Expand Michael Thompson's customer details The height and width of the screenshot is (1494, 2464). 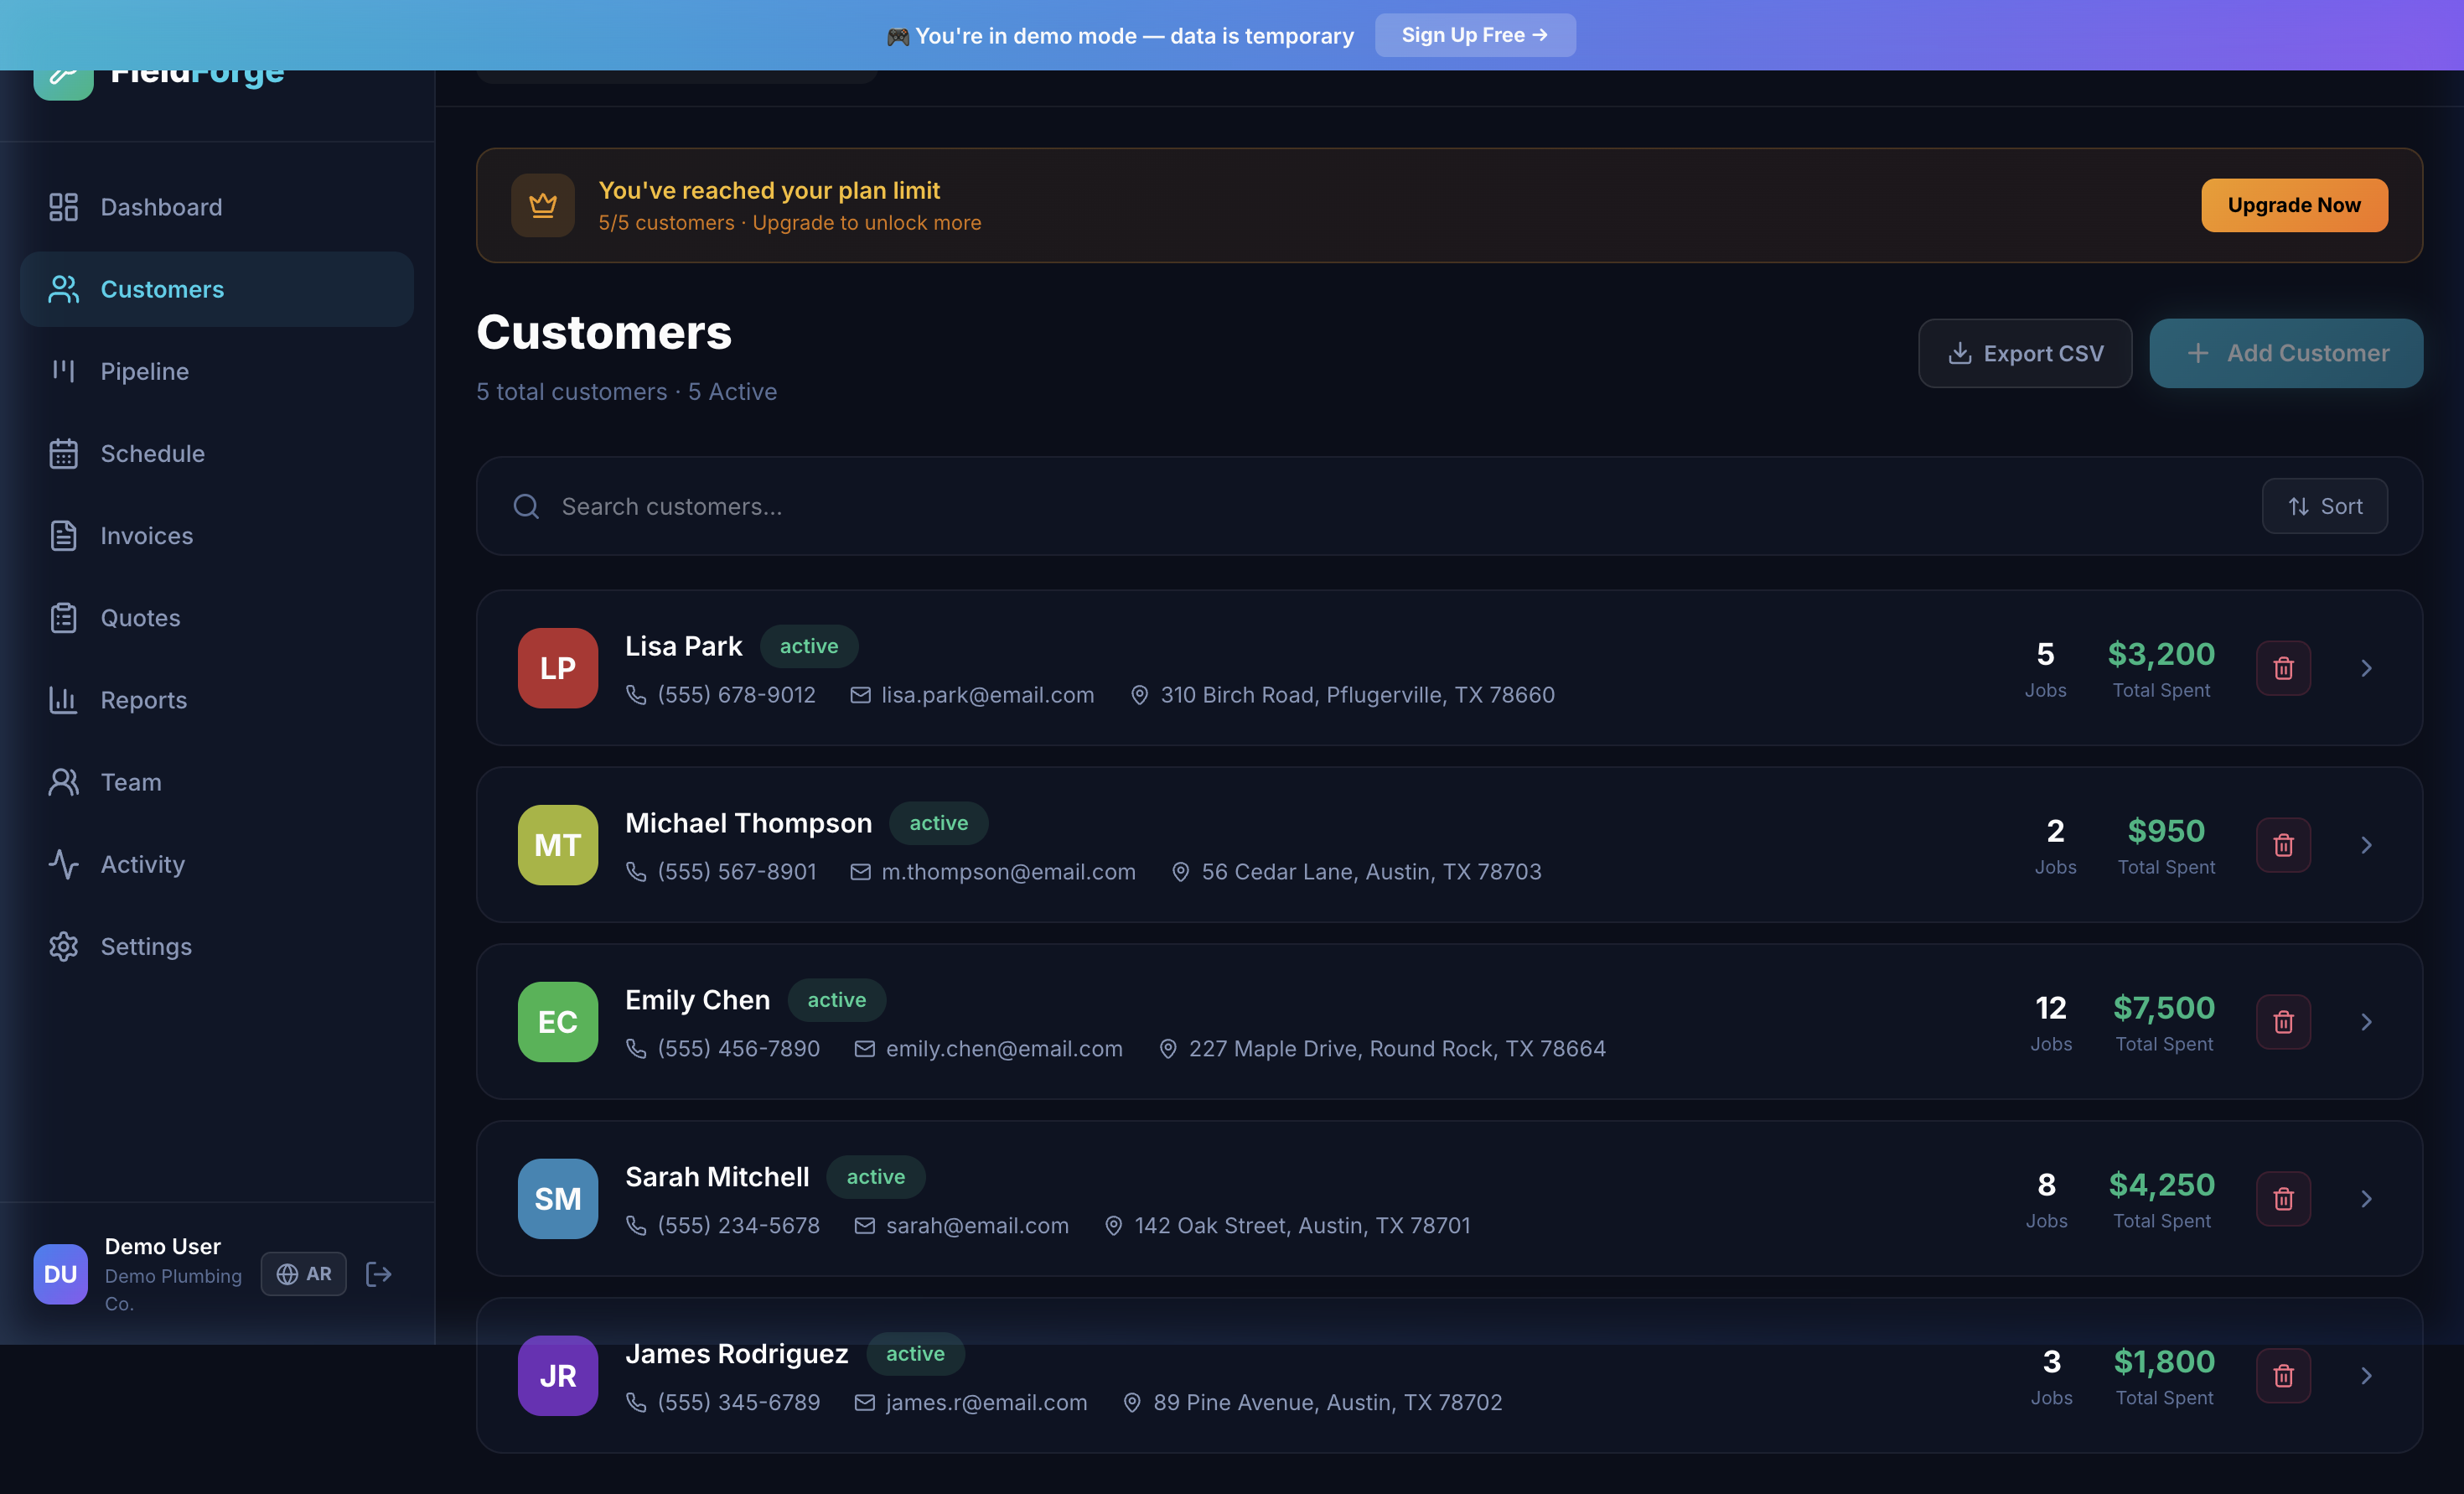click(x=2366, y=844)
